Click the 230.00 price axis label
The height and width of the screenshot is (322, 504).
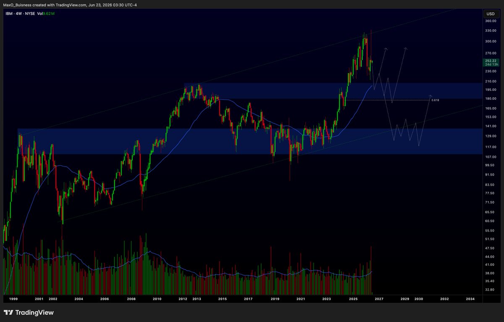[491, 71]
